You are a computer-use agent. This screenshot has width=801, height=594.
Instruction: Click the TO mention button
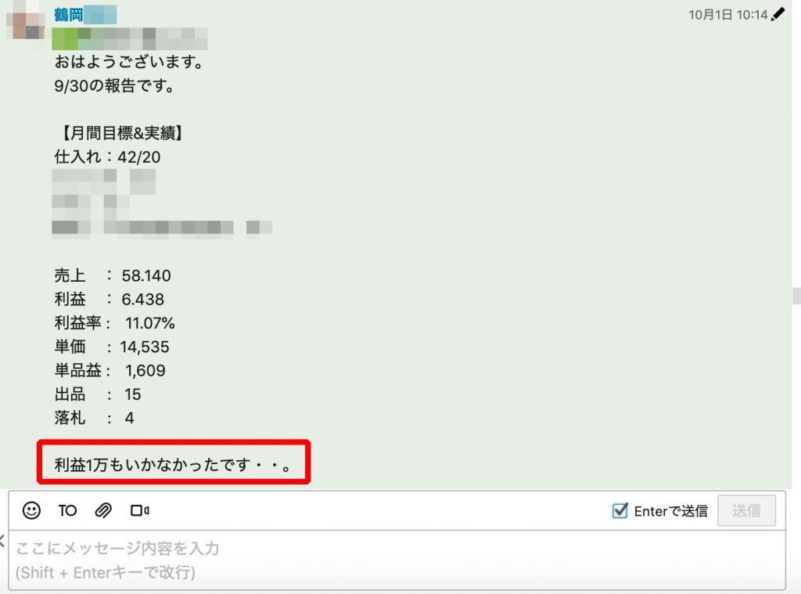click(x=67, y=510)
